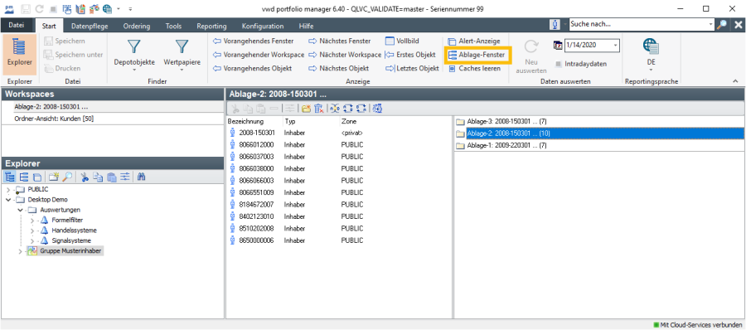This screenshot has width=746, height=330.
Task: Expand the PUBLIC tree node
Action: 9,190
